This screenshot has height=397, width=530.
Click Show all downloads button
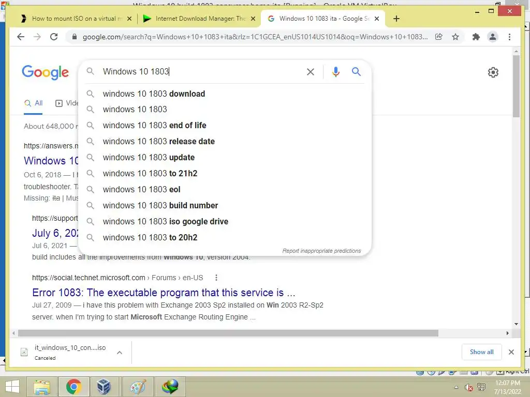(x=481, y=352)
